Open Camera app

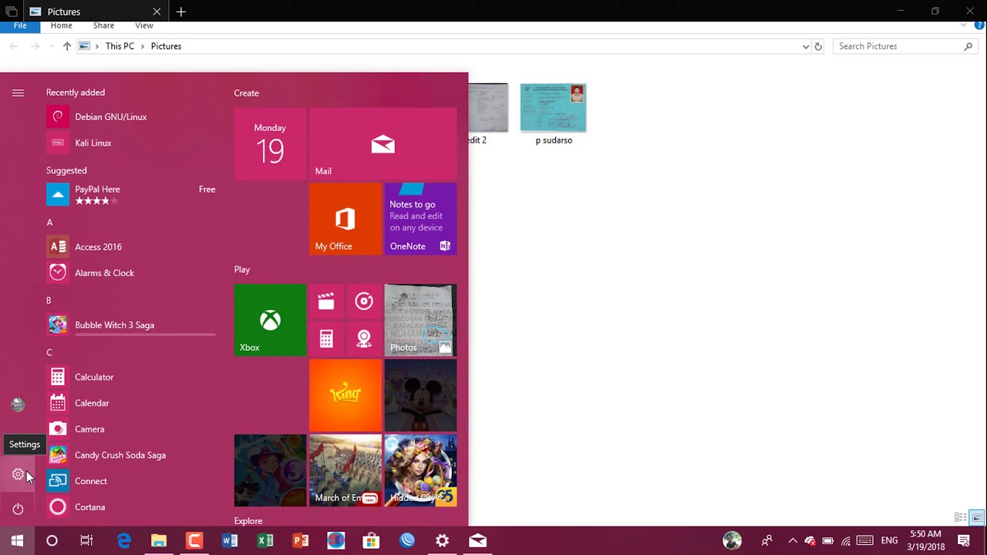[x=131, y=429]
